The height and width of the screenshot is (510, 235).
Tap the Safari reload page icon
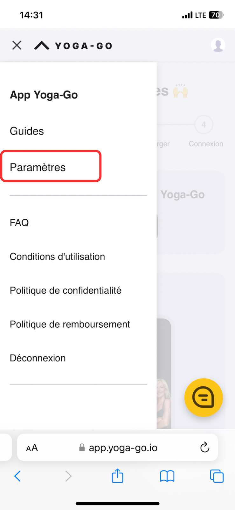pyautogui.click(x=205, y=448)
